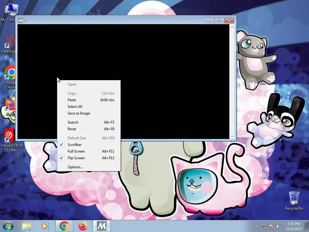Minimize the terminal window

point(209,21)
